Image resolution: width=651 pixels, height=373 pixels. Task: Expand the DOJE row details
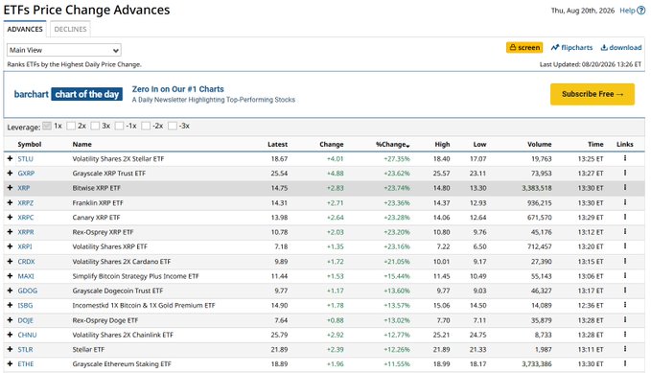pos(10,320)
